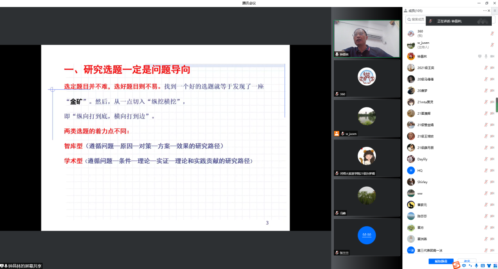Toggle muted mic icon next to Daylily

(x=486, y=159)
